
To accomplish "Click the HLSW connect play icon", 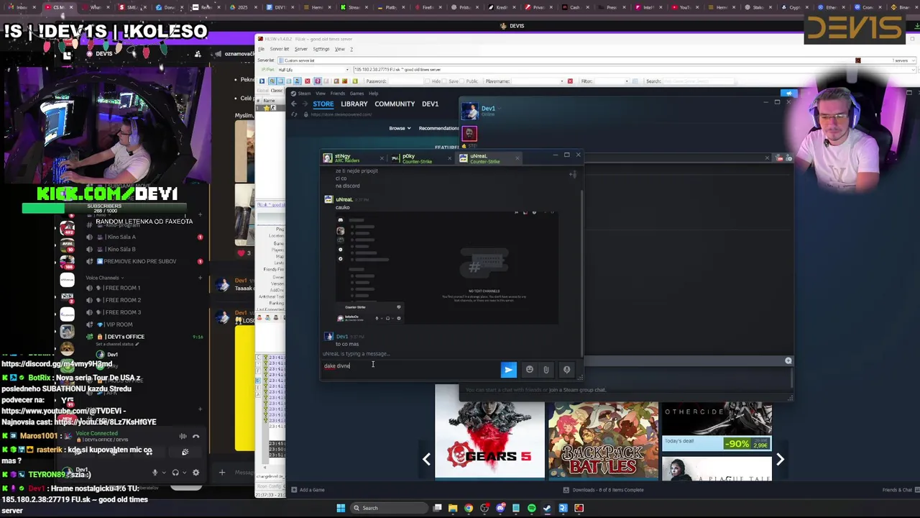I will [x=262, y=81].
